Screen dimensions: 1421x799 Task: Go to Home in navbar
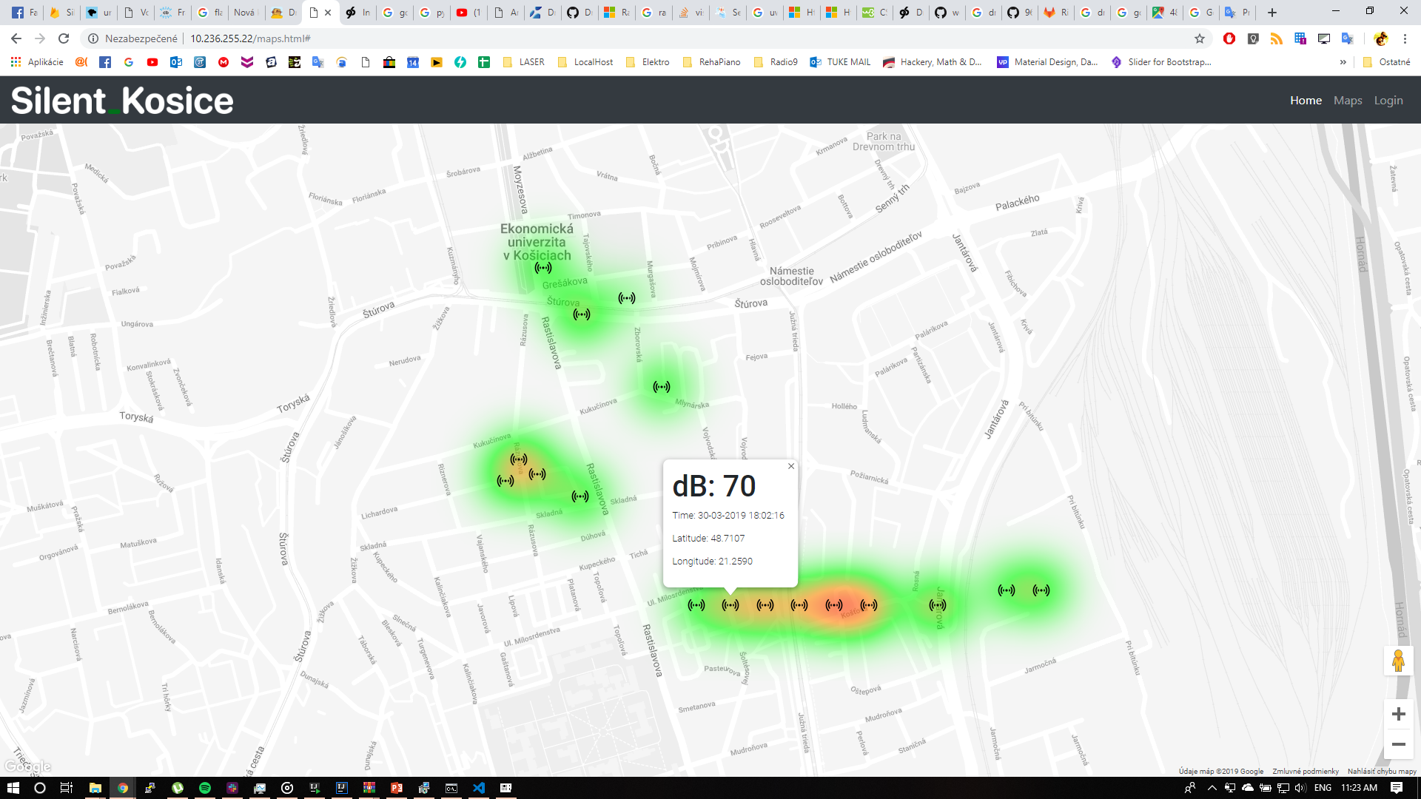point(1306,101)
